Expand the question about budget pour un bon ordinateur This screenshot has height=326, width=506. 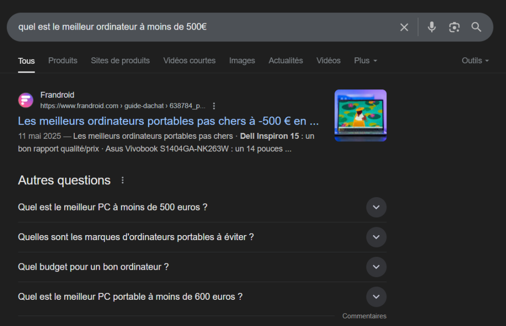click(x=376, y=267)
